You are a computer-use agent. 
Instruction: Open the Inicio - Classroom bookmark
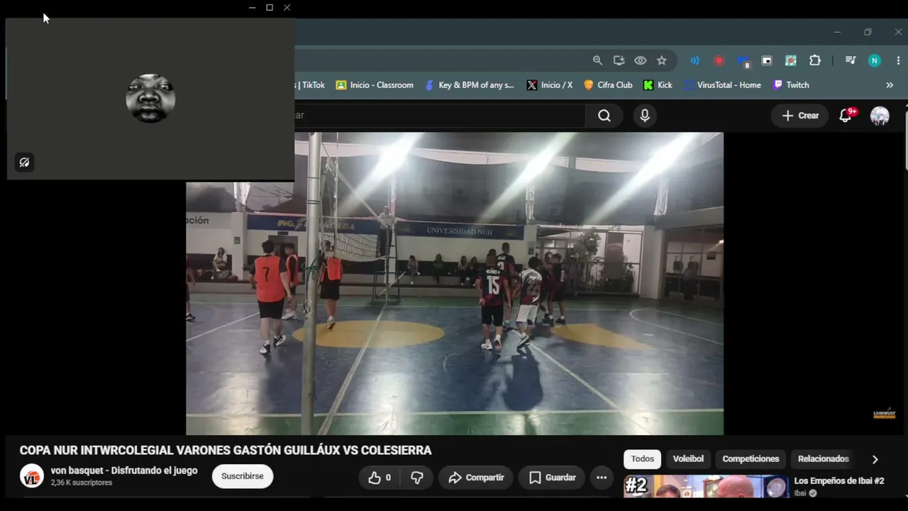375,85
